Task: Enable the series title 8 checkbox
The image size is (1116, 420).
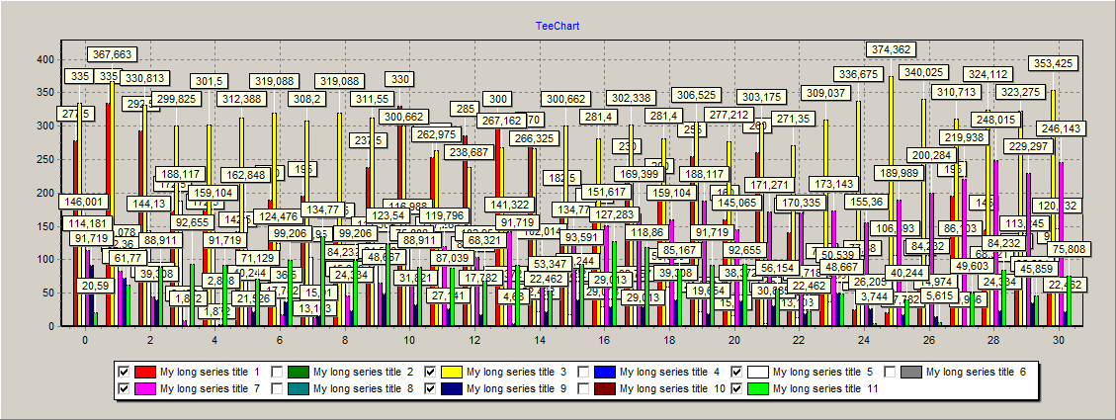Action: 277,388
